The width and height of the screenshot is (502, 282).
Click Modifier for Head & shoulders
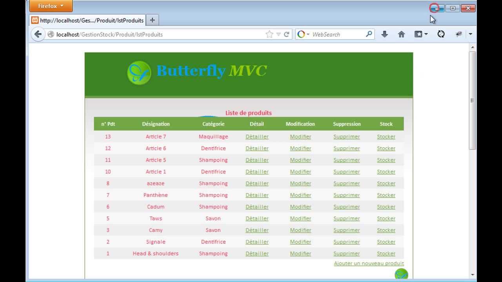tap(300, 254)
